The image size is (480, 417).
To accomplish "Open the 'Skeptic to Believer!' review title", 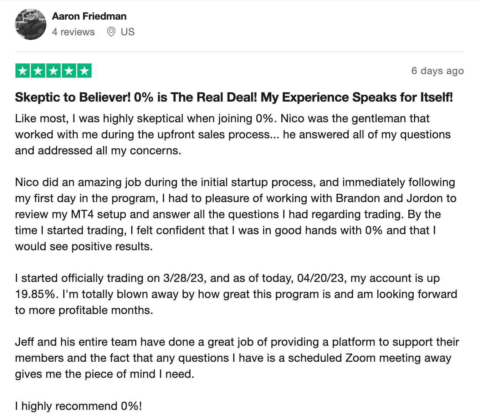I will (x=234, y=97).
